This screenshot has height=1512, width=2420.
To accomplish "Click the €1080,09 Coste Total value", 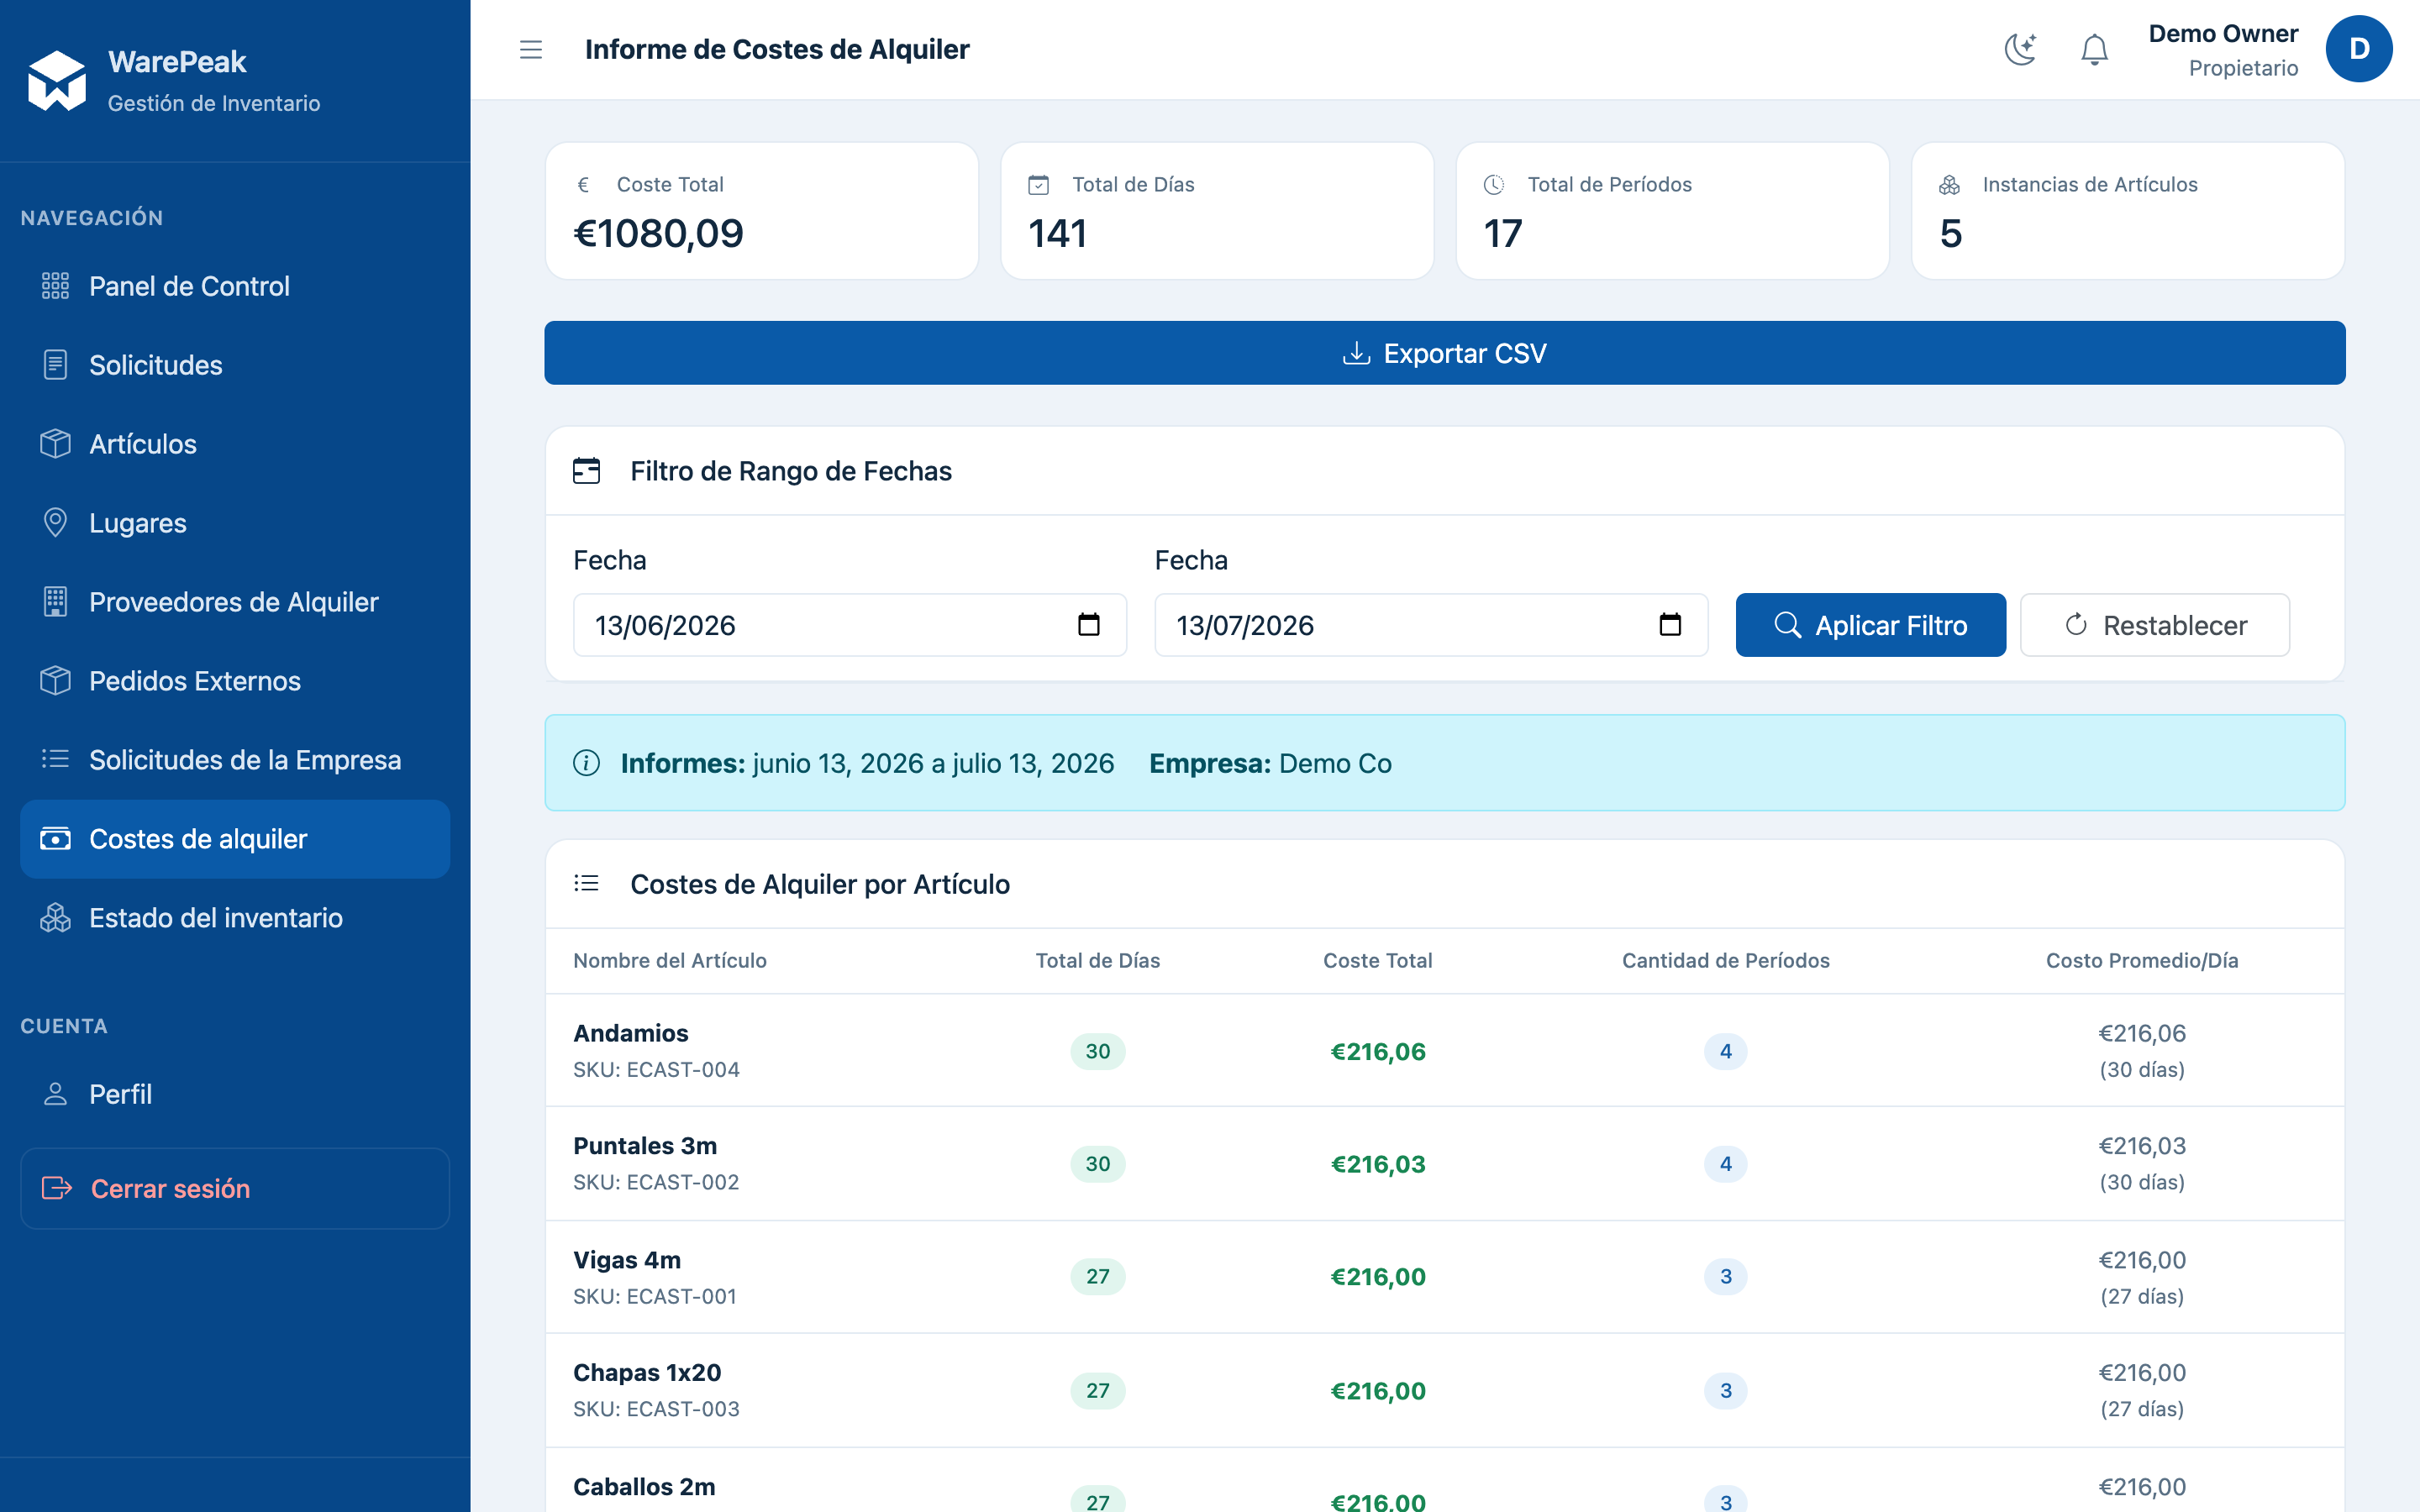I will [658, 234].
